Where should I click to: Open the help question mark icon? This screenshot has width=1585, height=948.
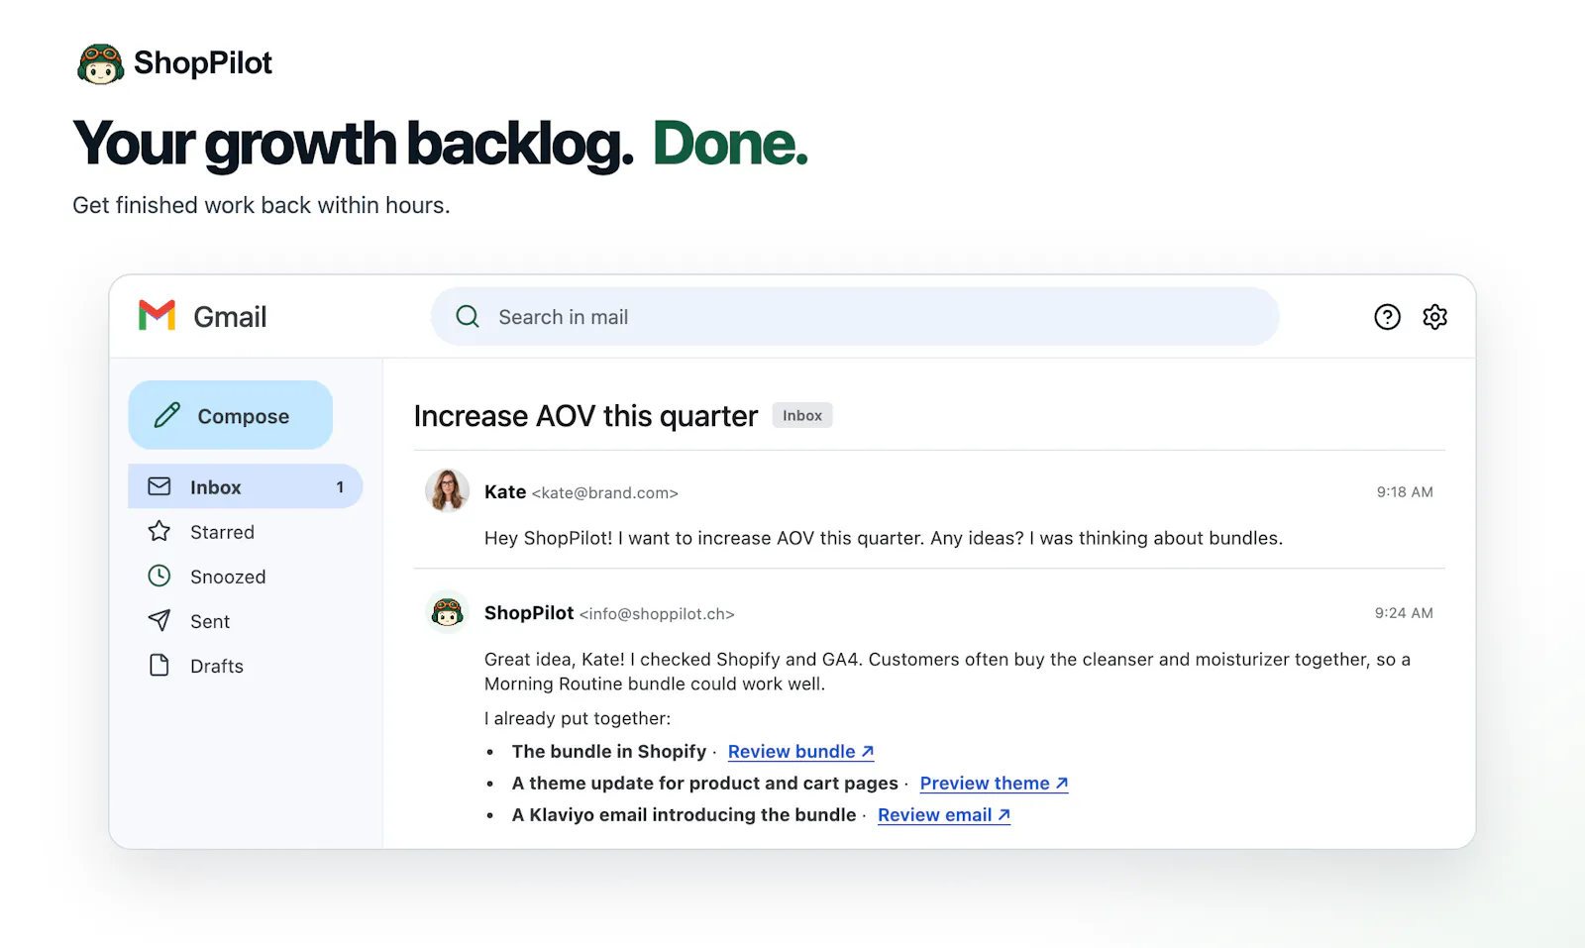(1387, 316)
